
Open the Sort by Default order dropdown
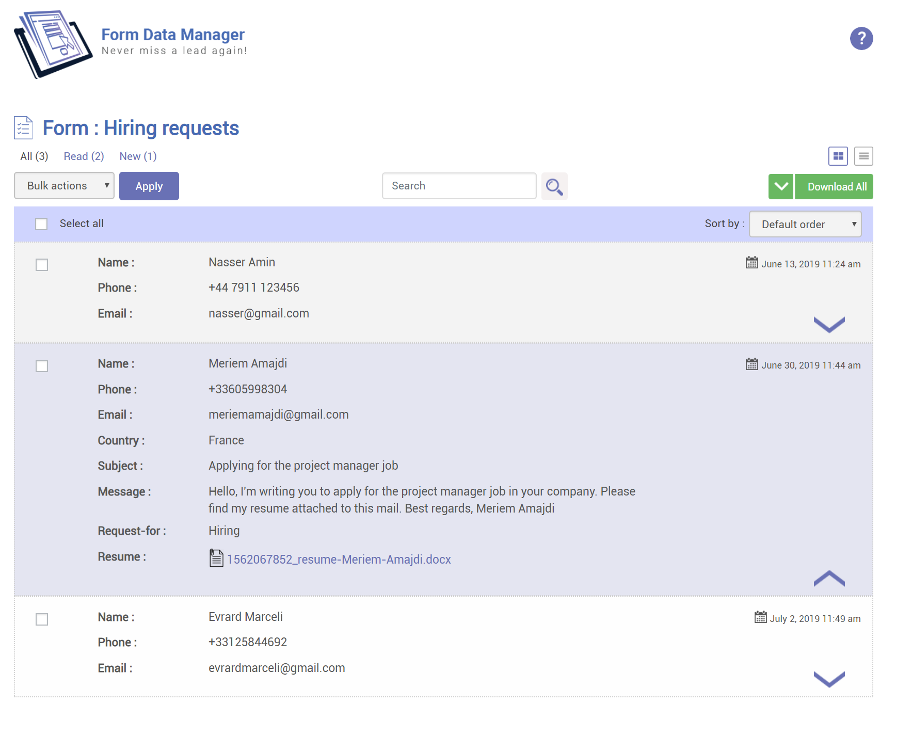coord(805,225)
